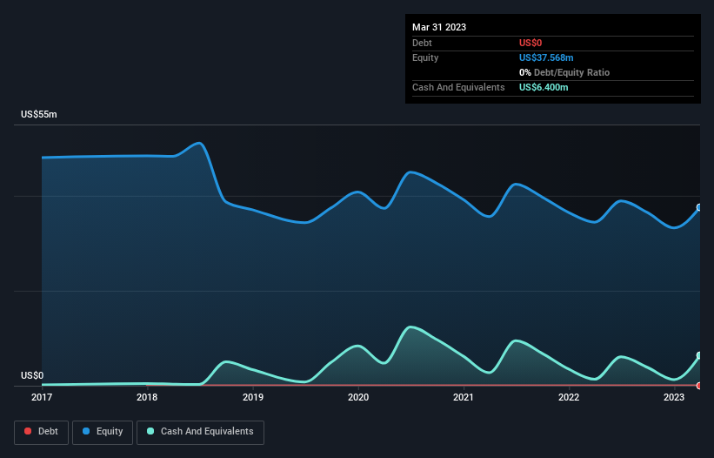Click the Equity row label in tooltip
Screen dimensions: 714x458
click(x=425, y=57)
